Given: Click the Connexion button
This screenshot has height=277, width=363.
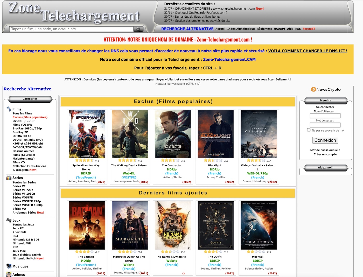Looking at the screenshot, I should pos(325,140).
